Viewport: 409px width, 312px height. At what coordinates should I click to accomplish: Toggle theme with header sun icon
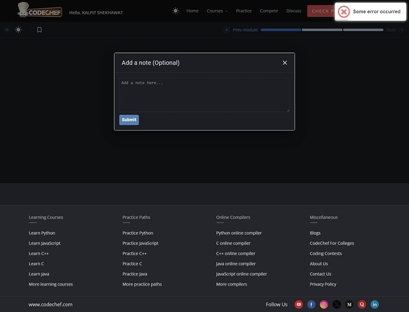(175, 11)
